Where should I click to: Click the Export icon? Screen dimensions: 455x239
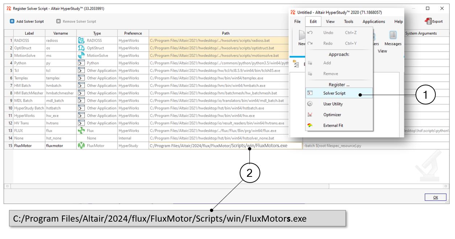(428, 21)
